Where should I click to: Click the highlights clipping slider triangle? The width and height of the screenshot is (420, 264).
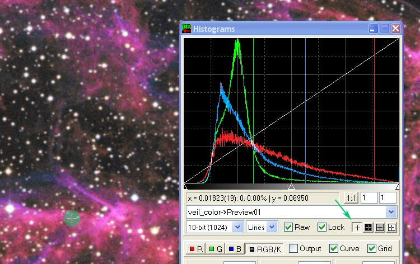pos(398,186)
